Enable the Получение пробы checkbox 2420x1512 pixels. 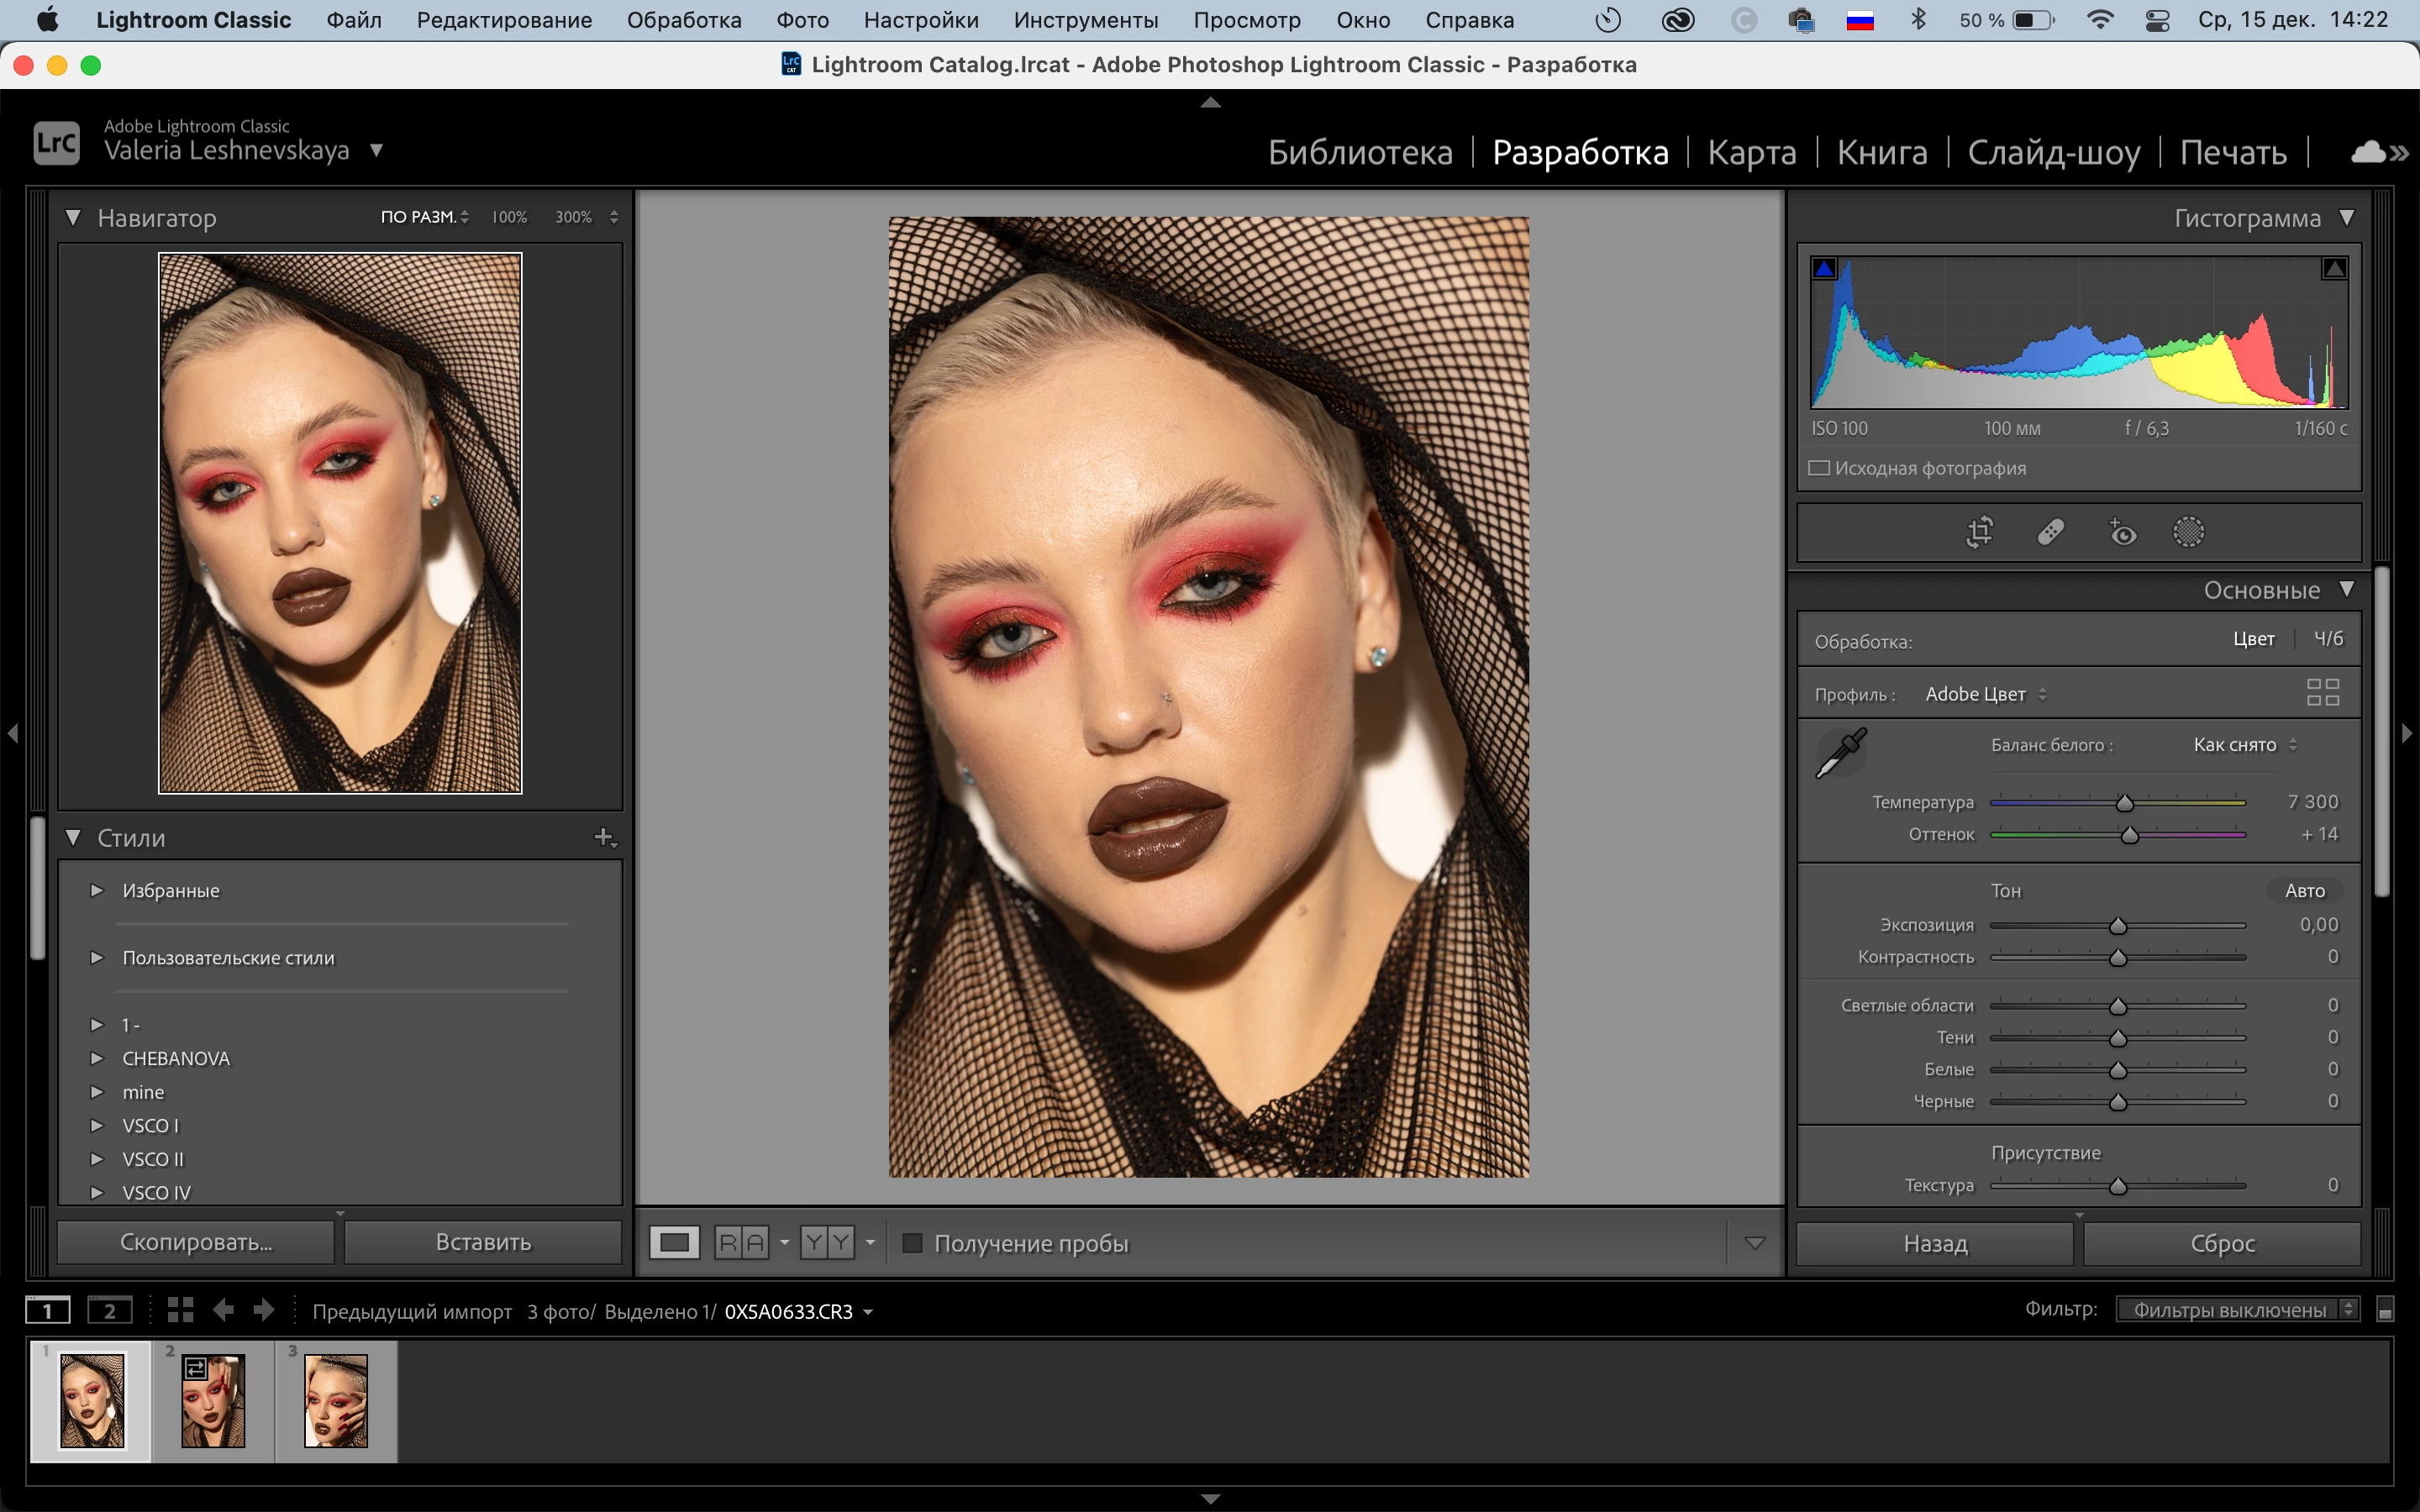pyautogui.click(x=912, y=1243)
